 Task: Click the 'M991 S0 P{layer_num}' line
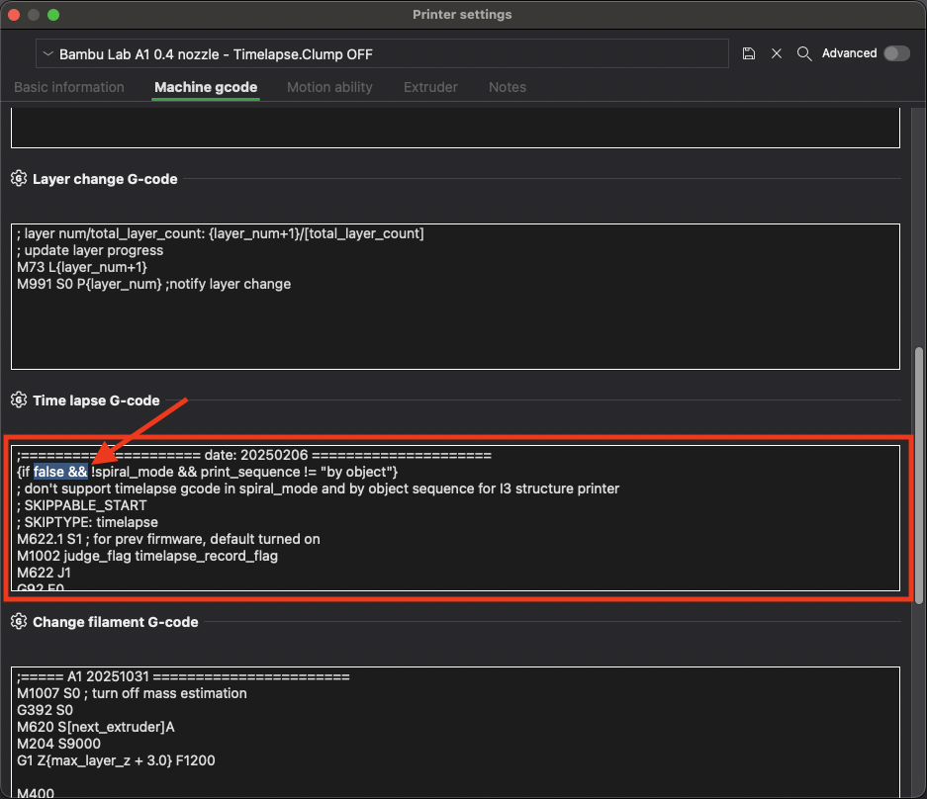pyautogui.click(x=153, y=284)
